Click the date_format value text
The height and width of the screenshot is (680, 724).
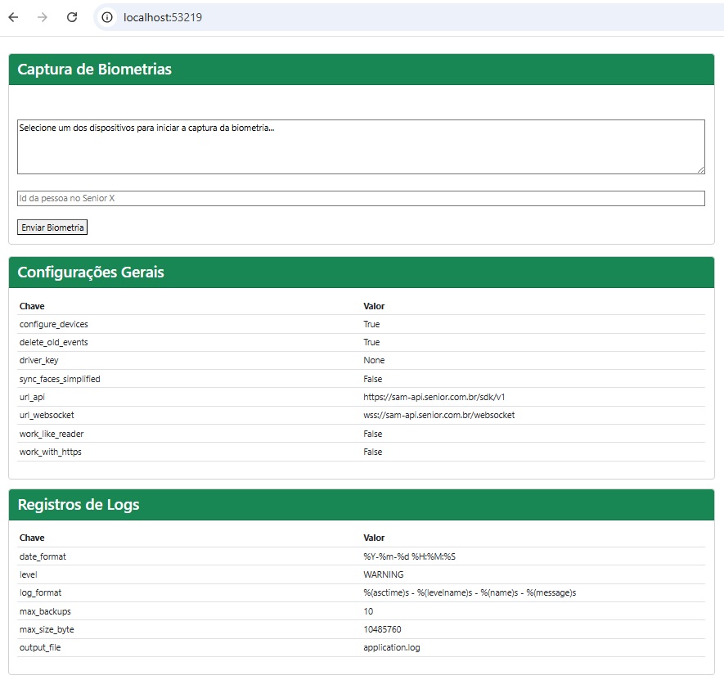pos(409,556)
